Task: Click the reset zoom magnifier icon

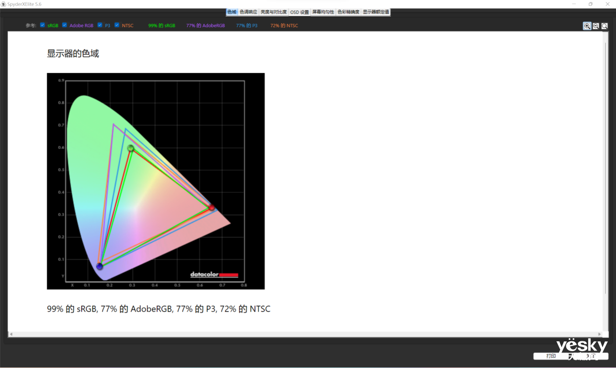Action: click(x=604, y=26)
